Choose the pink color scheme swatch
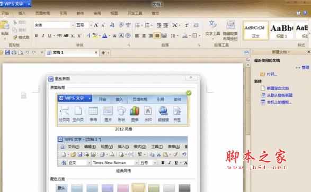The image size is (311, 192). tap(123, 188)
